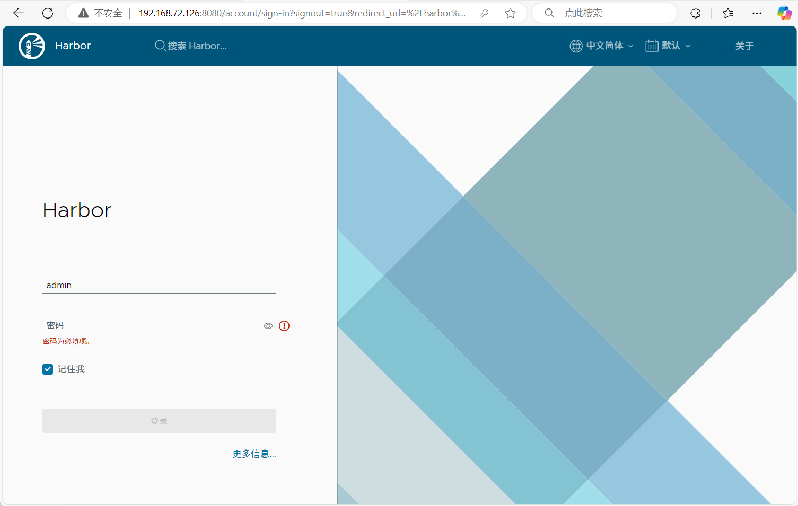Click the Harbor title in header
The image size is (798, 506).
point(73,46)
